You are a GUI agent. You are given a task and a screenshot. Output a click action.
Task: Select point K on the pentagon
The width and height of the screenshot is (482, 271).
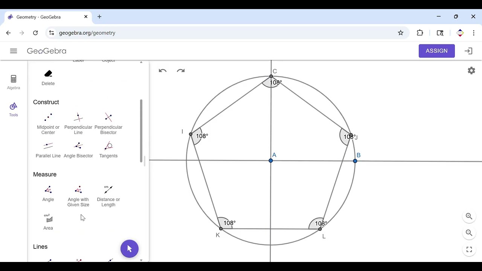click(x=221, y=229)
